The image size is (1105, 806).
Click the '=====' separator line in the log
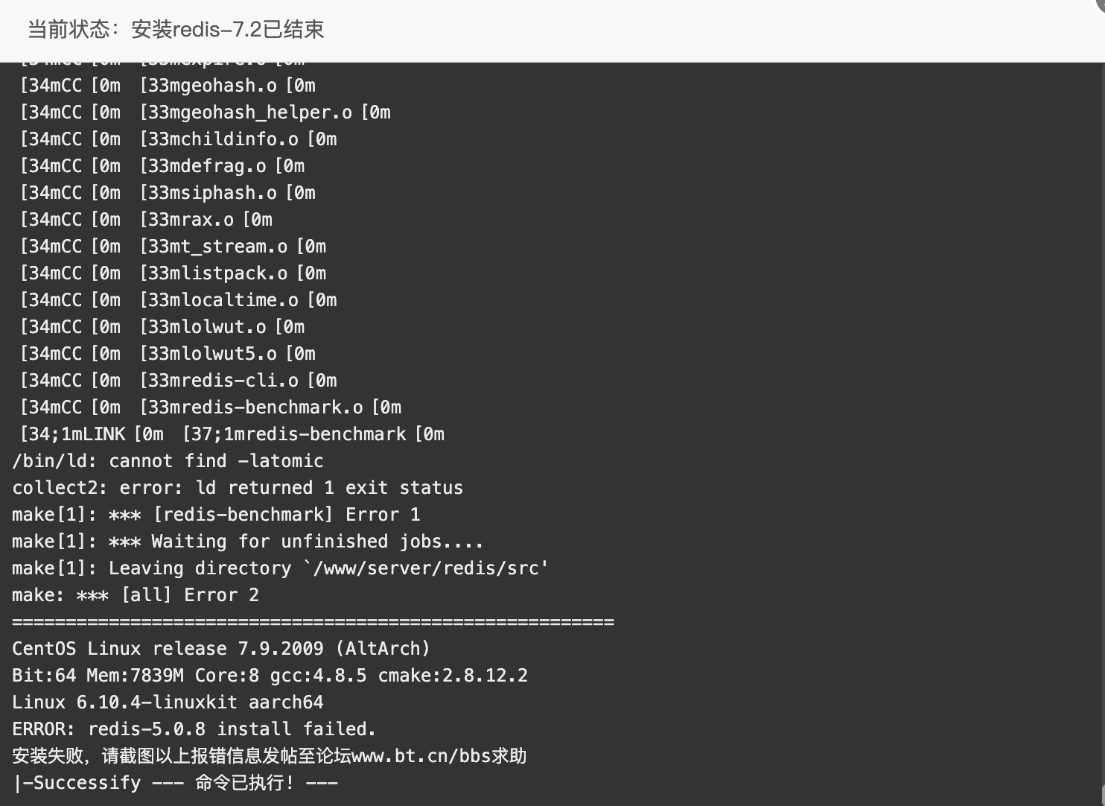coord(313,622)
